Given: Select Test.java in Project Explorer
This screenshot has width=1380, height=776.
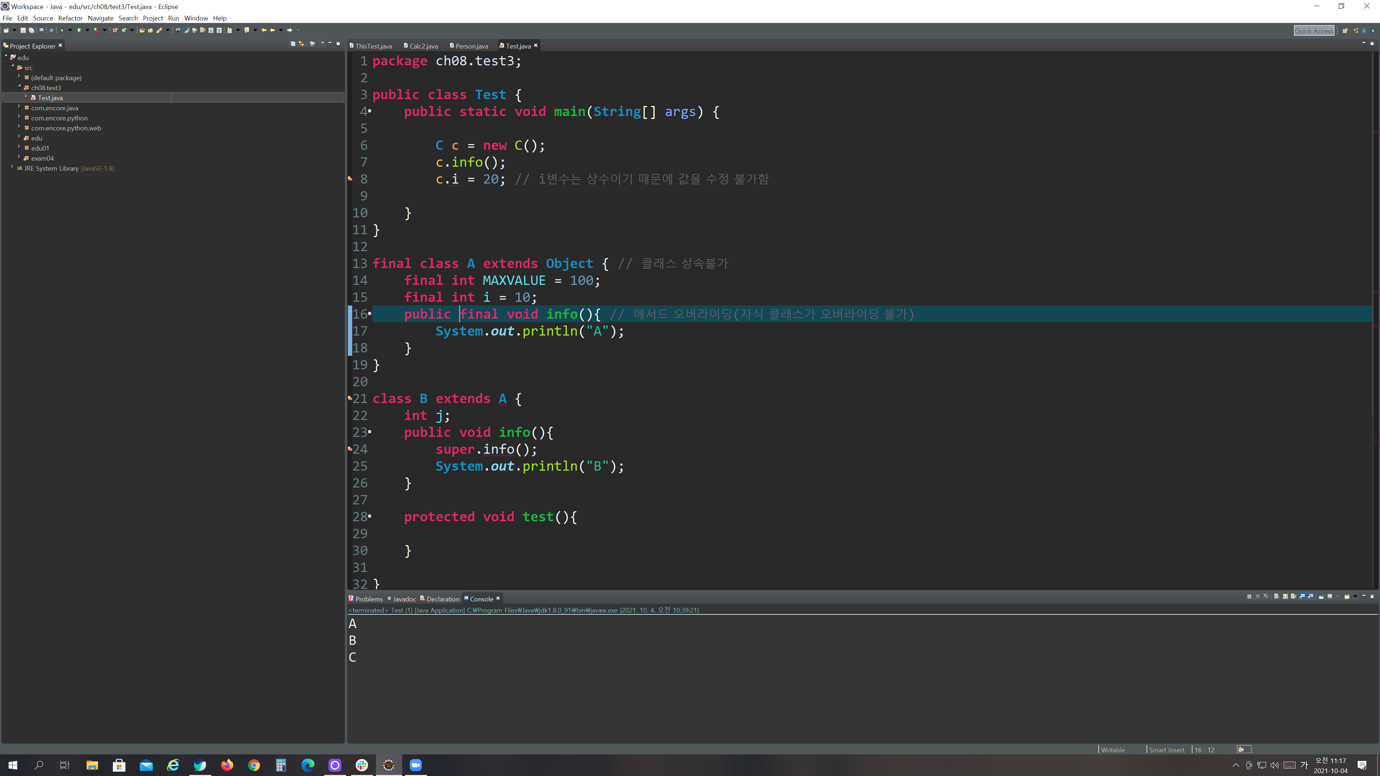Looking at the screenshot, I should [50, 97].
